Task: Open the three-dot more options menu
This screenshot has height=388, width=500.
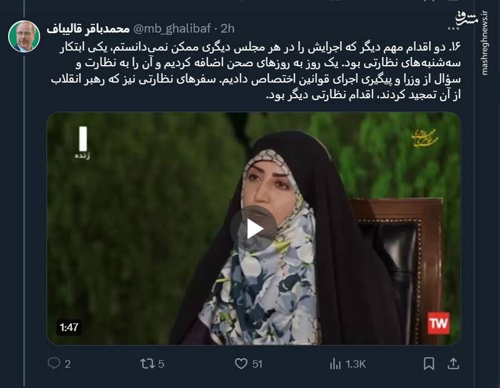Action: coord(453,28)
